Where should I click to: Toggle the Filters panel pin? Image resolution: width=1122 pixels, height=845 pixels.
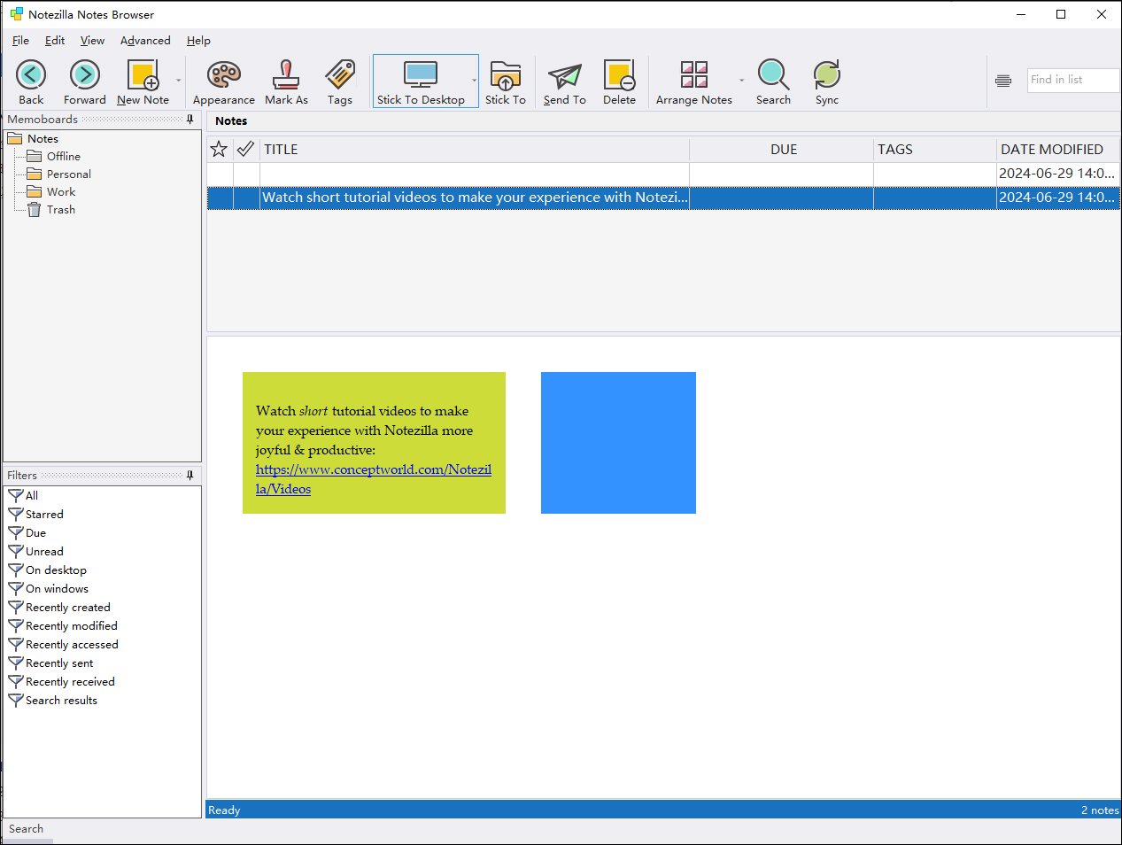190,476
